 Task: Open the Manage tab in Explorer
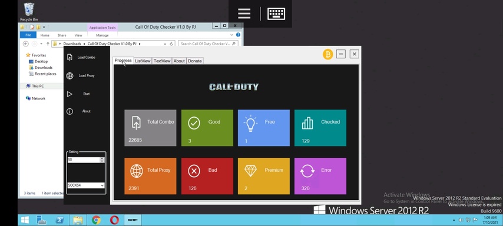tap(102, 35)
